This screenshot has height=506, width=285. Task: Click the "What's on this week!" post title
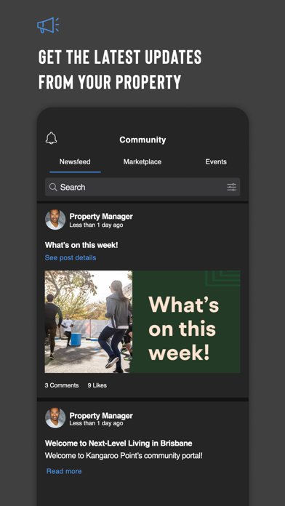pos(81,245)
